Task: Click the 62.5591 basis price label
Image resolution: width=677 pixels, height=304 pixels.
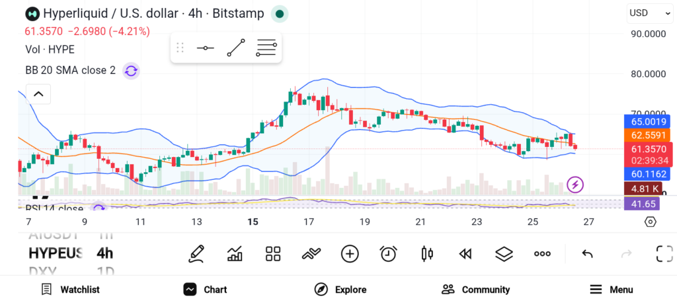Action: click(648, 135)
